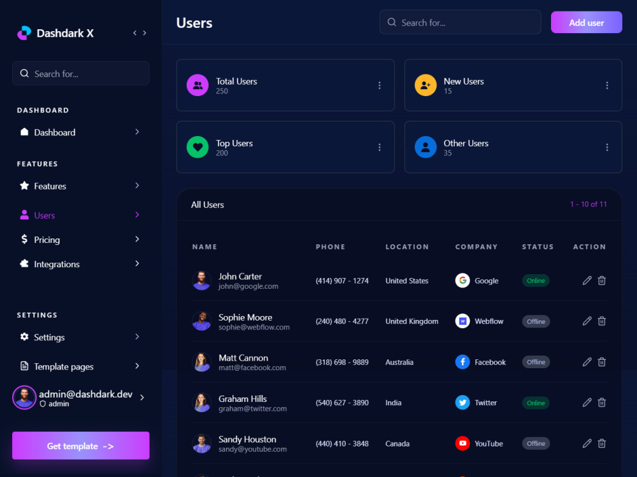Click the United Kingdom location cell
The image size is (637, 477).
point(412,321)
